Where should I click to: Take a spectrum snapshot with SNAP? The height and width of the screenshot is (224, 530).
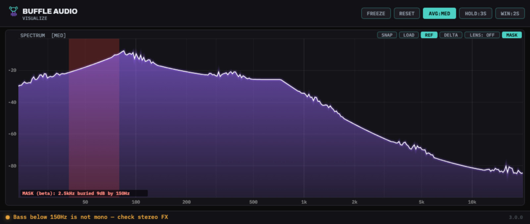coord(387,35)
